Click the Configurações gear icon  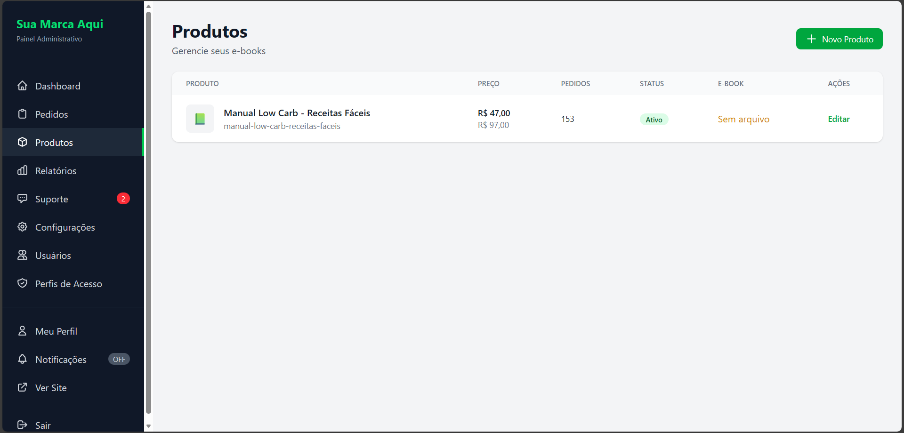point(22,227)
